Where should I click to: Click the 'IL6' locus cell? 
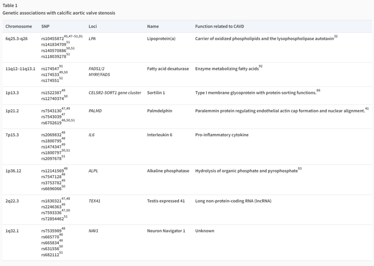tap(92, 135)
